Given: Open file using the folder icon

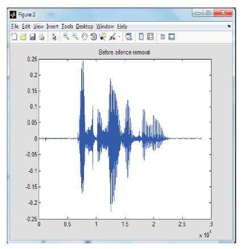Looking at the screenshot, I should [23, 37].
